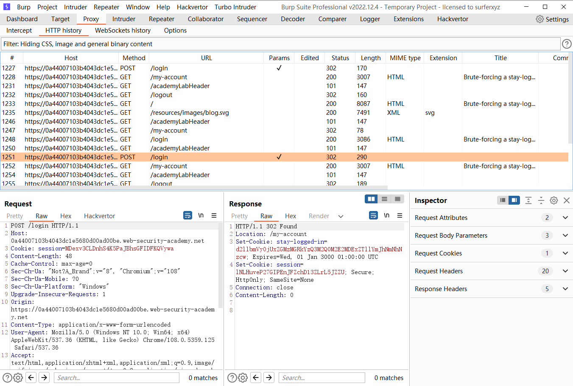
Task: Go to next match in Request search
Action: click(x=44, y=377)
